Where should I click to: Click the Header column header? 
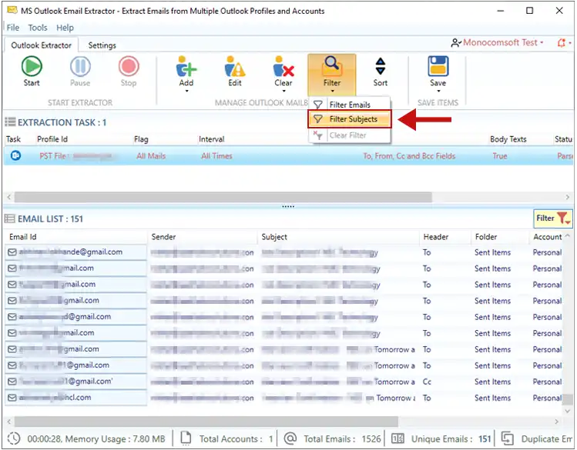[x=436, y=237]
